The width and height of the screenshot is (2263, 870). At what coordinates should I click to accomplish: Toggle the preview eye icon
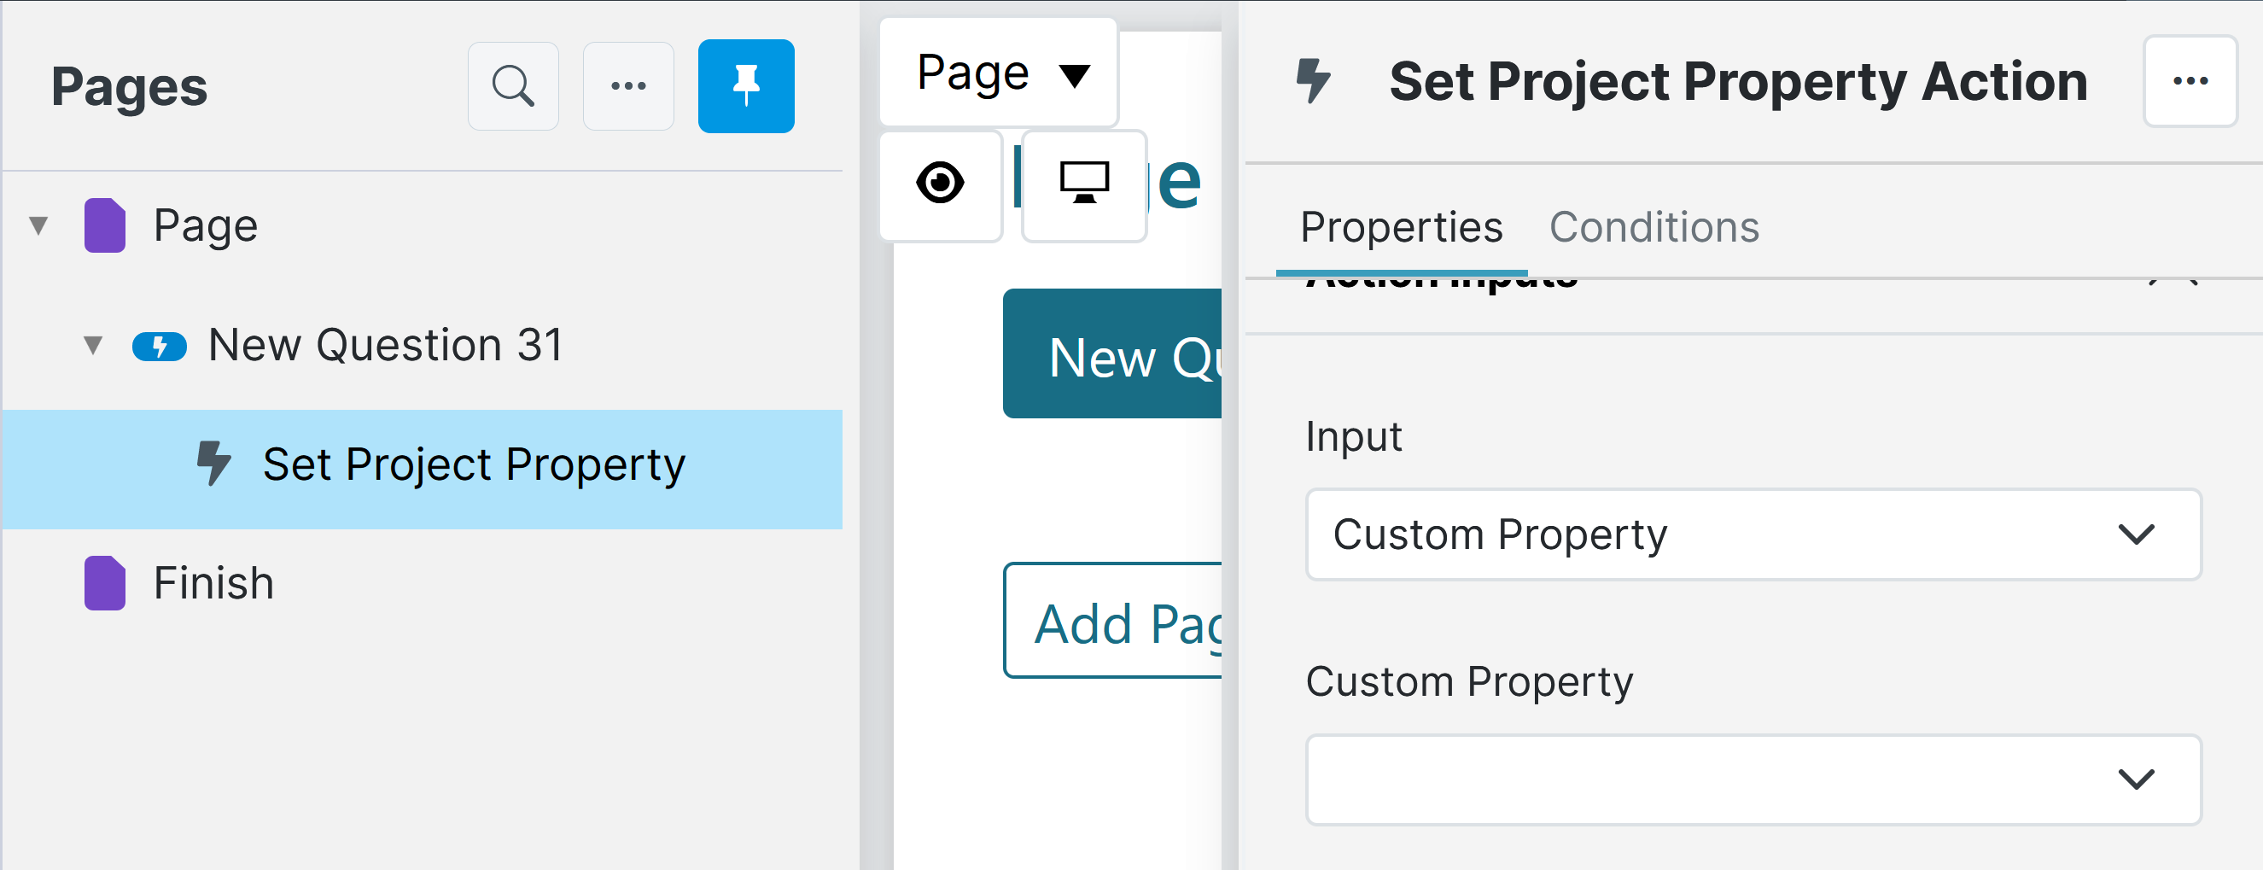click(940, 184)
